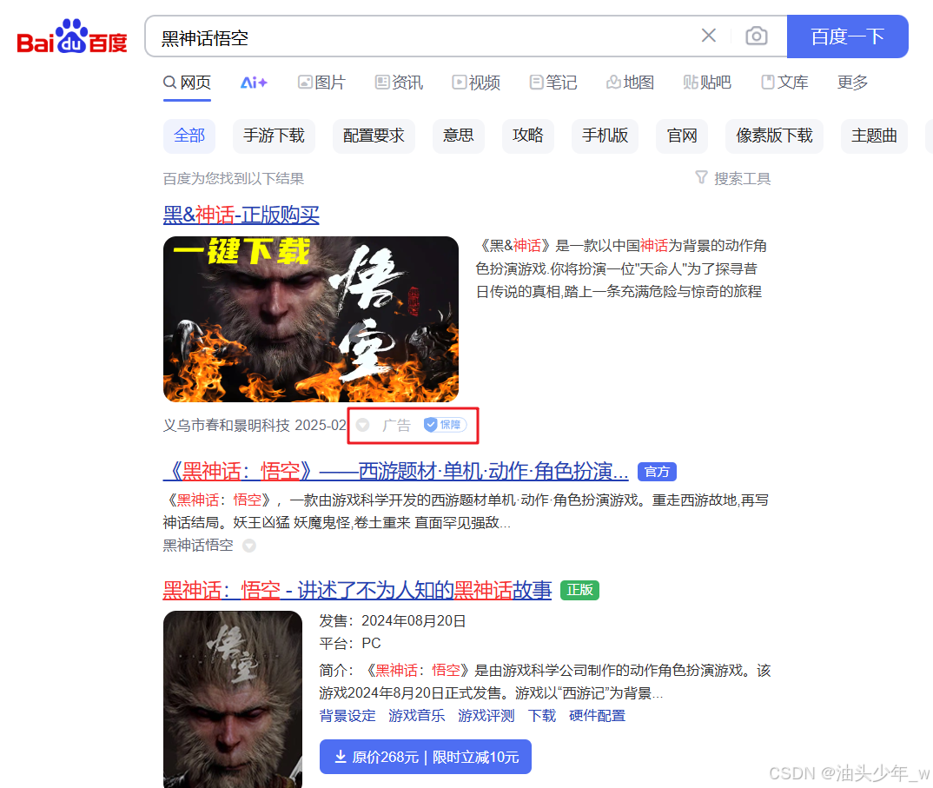Viewport: 933px width, 788px height.
Task: Open 黑神话：悟空 - 讲述了不为人知 result
Action: coord(358,591)
